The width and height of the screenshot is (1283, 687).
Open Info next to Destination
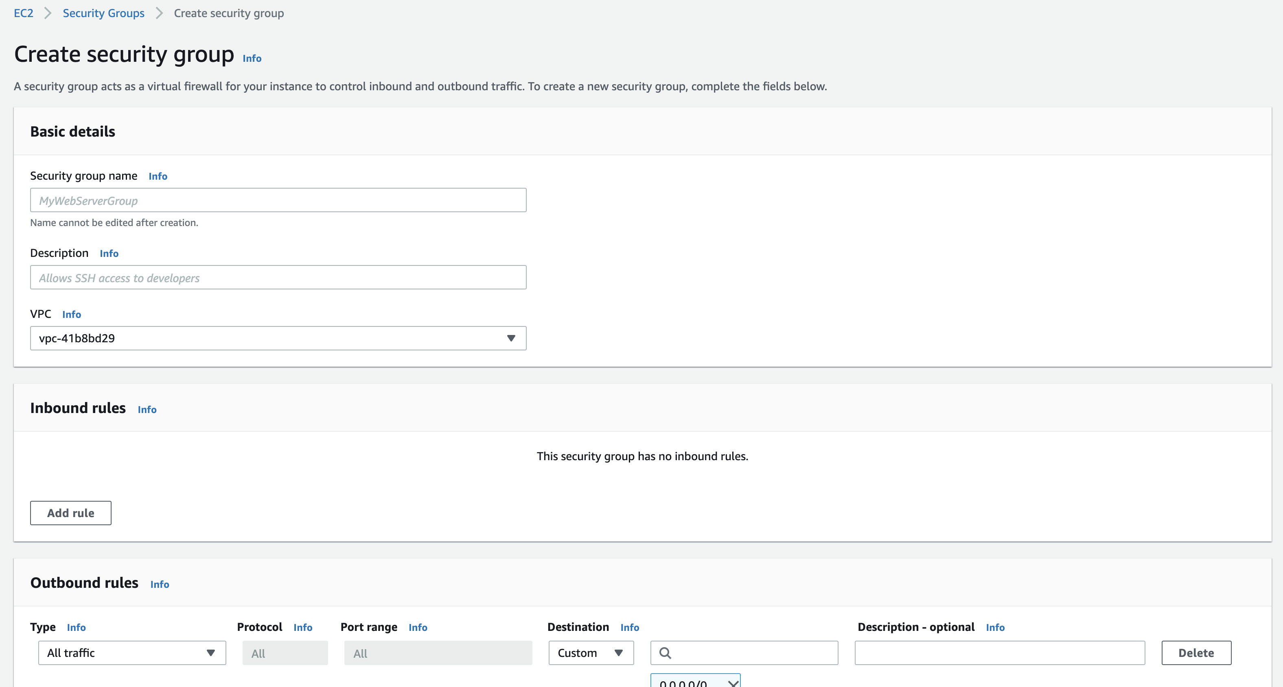(629, 627)
